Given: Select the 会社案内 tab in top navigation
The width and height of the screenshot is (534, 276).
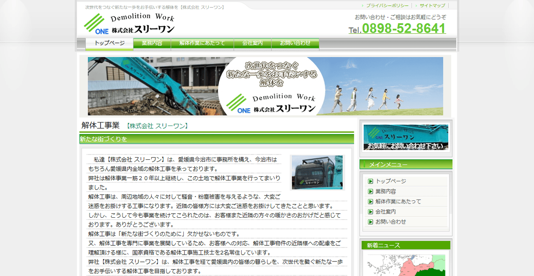Looking at the screenshot, I should [x=253, y=43].
